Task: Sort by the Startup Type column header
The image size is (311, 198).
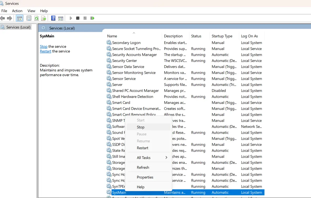Action: tap(222, 36)
